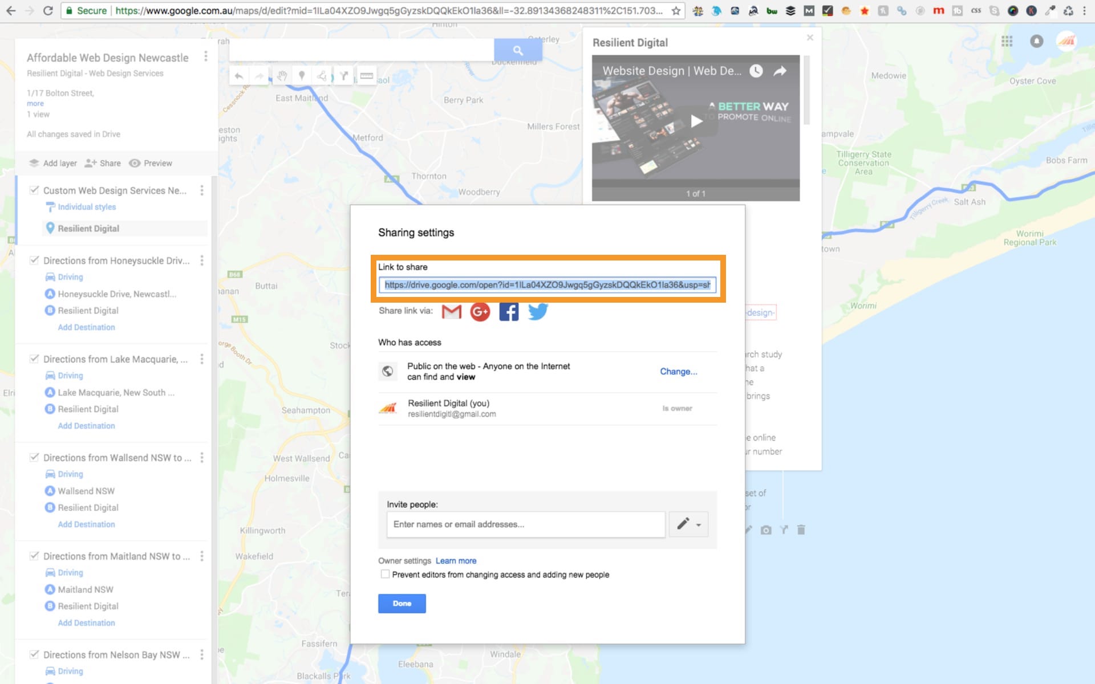
Task: Select the draw line tool
Action: [322, 76]
